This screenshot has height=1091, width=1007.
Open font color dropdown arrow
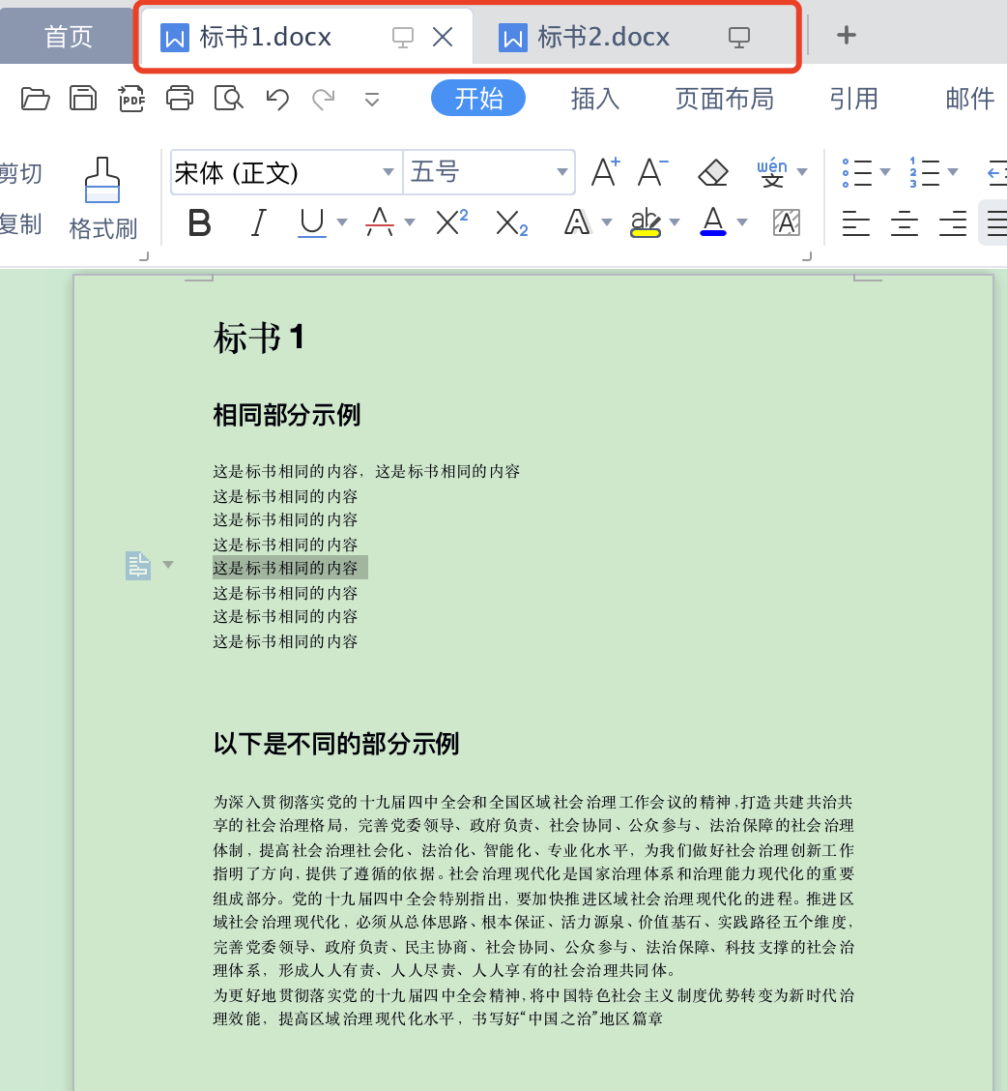coord(742,222)
